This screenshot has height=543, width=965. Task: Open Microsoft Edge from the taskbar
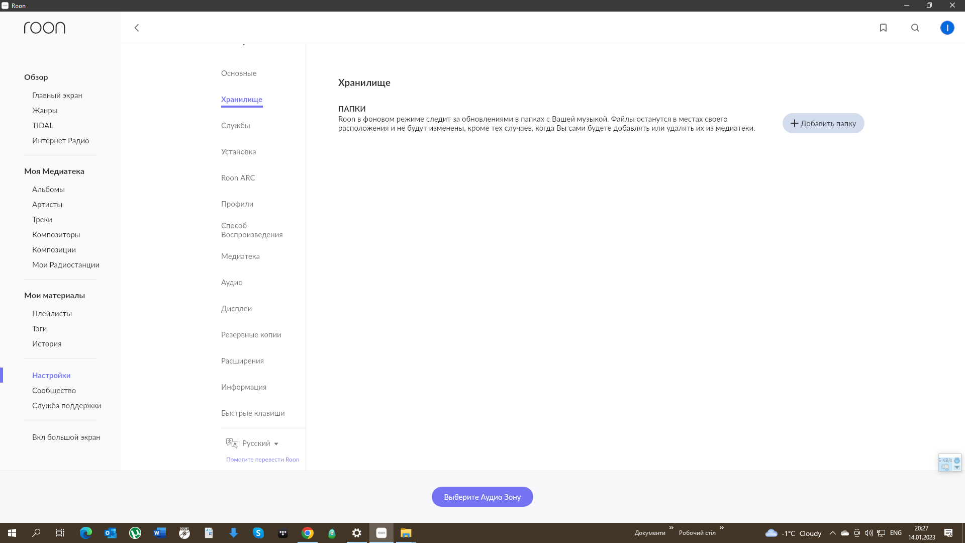pyautogui.click(x=86, y=533)
